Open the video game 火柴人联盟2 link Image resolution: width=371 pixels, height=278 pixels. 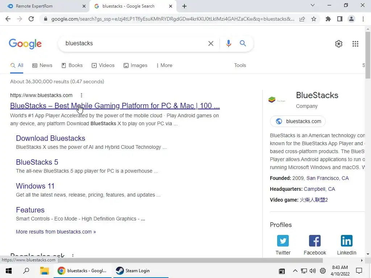[x=313, y=200]
